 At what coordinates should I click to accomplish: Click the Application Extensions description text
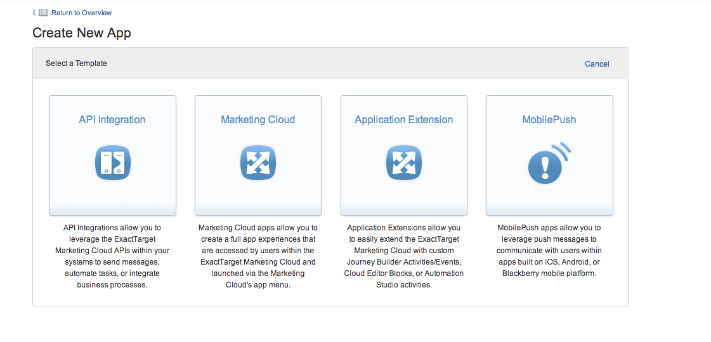403,256
